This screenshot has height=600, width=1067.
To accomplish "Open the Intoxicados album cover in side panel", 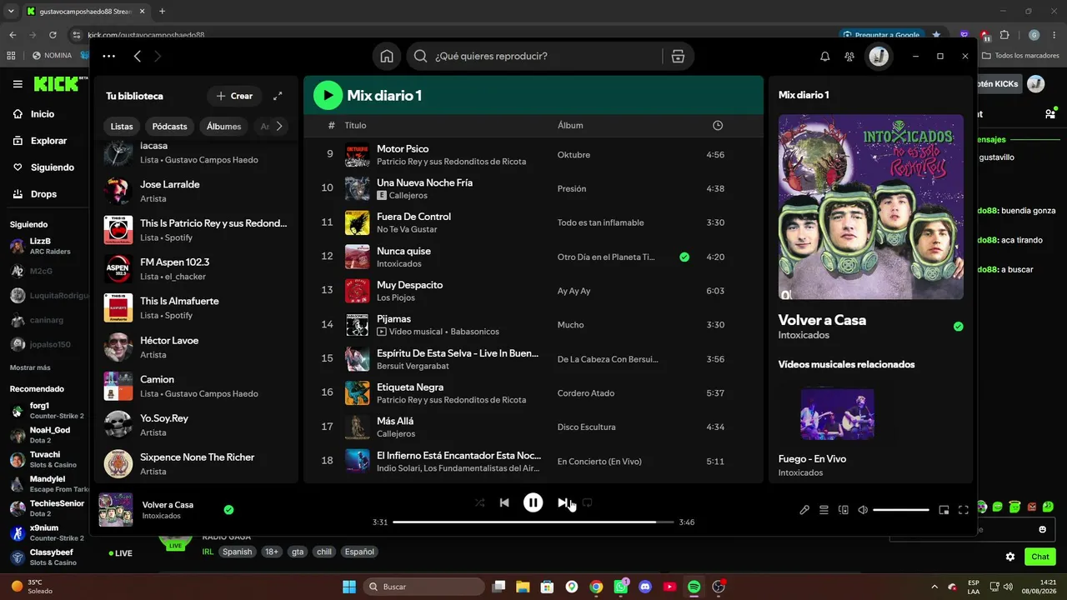I will 871,207.
